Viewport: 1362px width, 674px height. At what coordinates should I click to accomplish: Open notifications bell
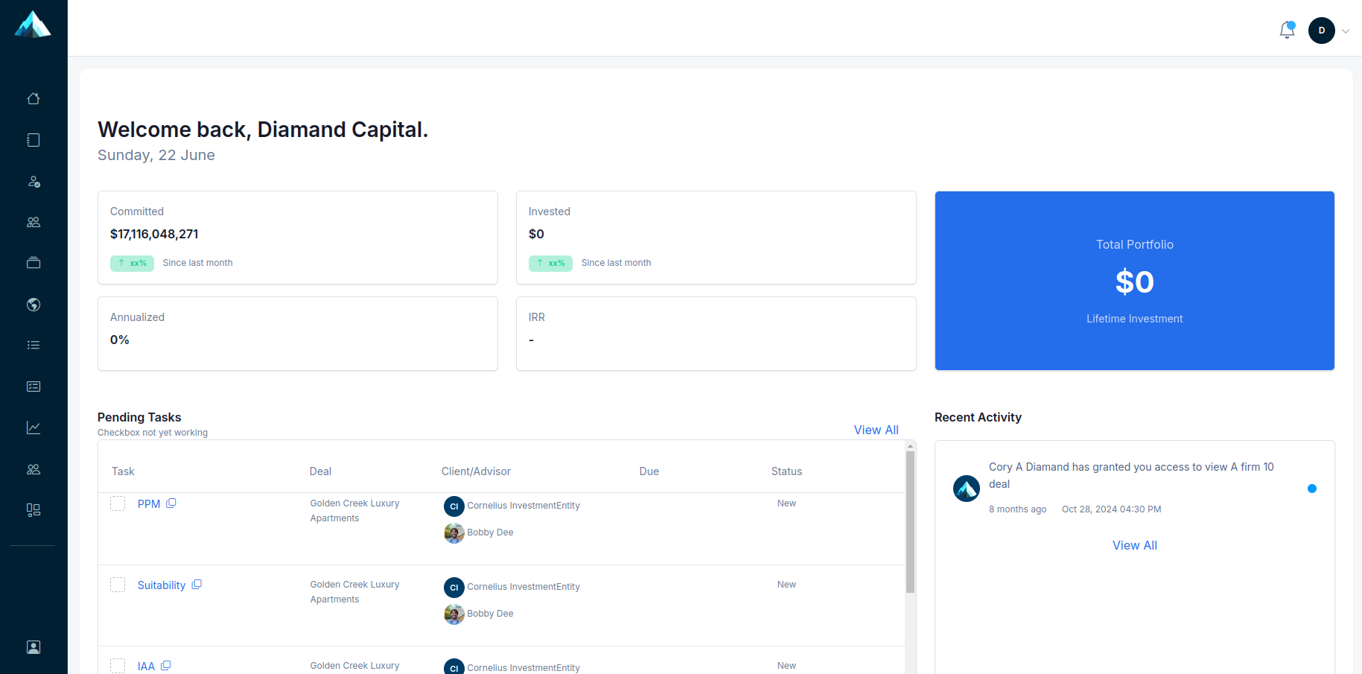pos(1287,30)
